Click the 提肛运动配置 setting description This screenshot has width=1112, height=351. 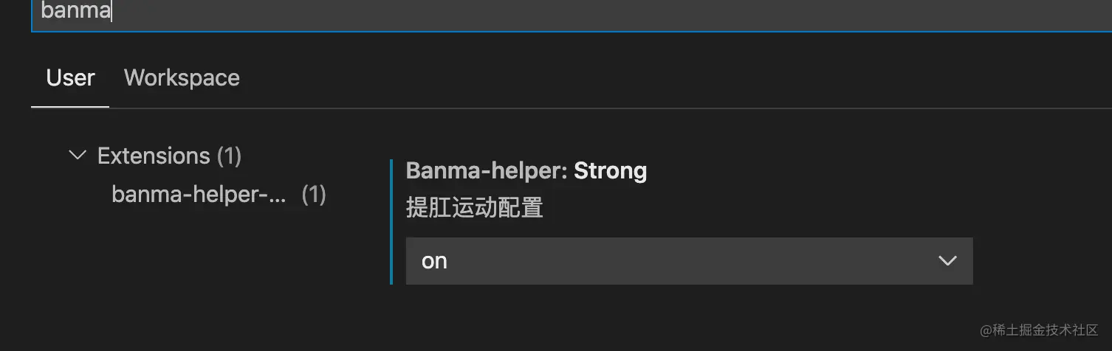[475, 208]
